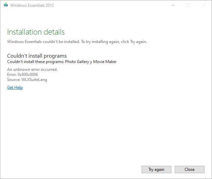Close the installer with the Close button
Image resolution: width=212 pixels, height=179 pixels.
(190, 170)
